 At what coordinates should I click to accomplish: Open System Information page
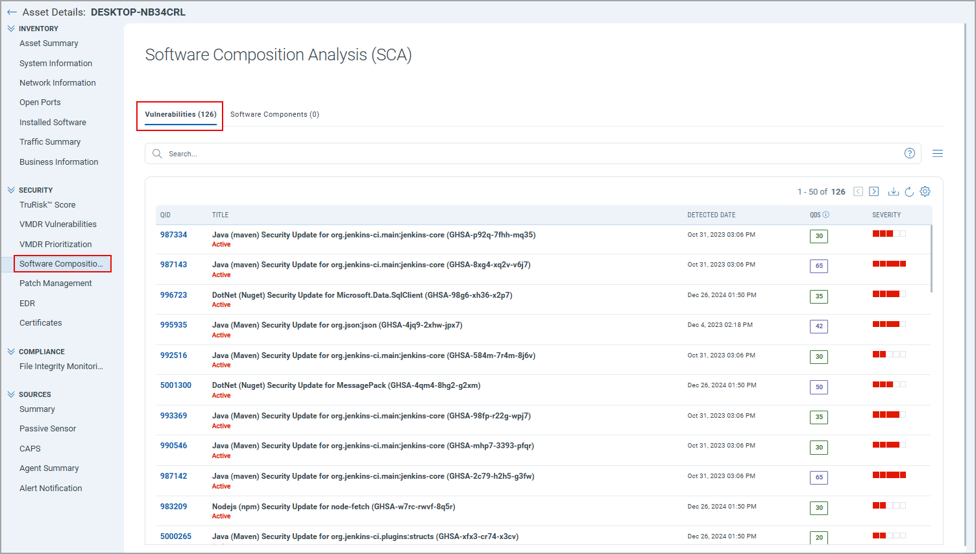(x=56, y=64)
